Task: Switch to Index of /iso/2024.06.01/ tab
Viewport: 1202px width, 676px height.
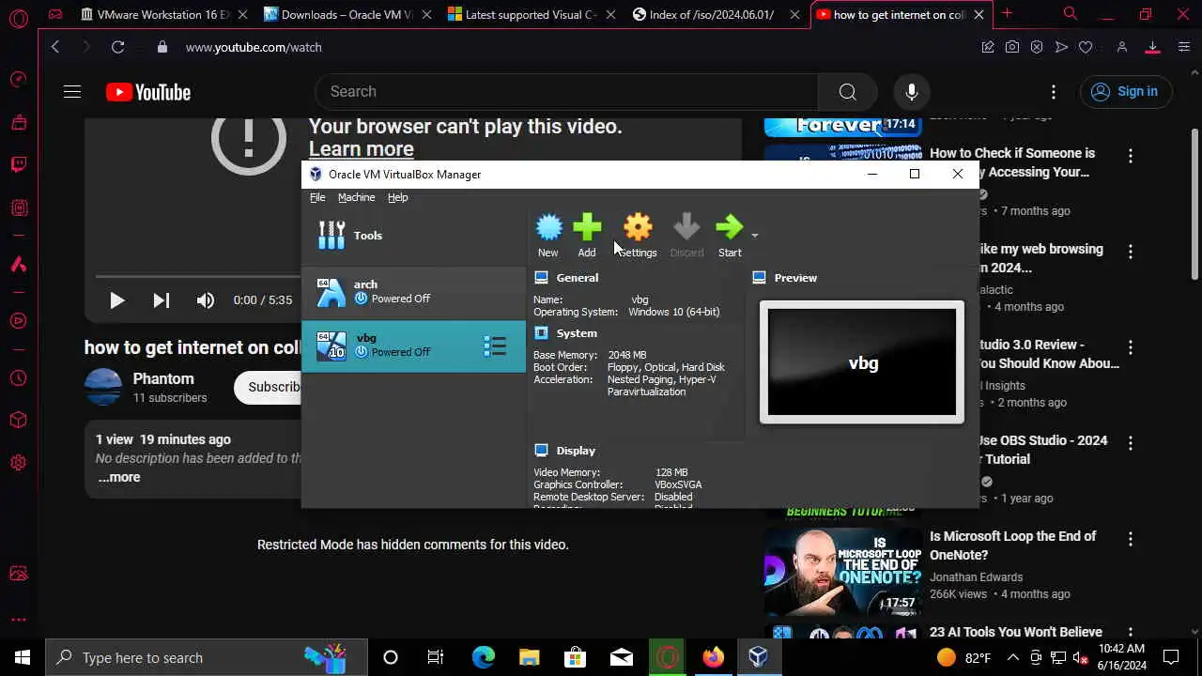Action: point(714,14)
